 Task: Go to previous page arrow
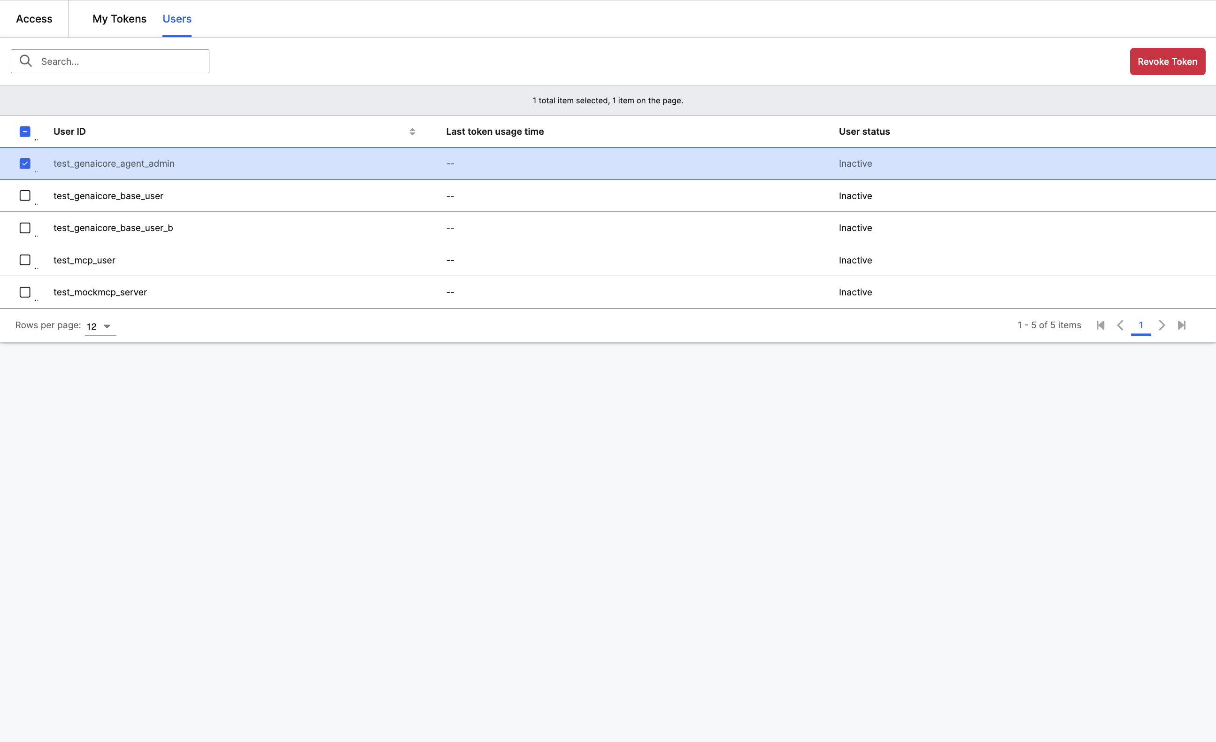tap(1120, 325)
